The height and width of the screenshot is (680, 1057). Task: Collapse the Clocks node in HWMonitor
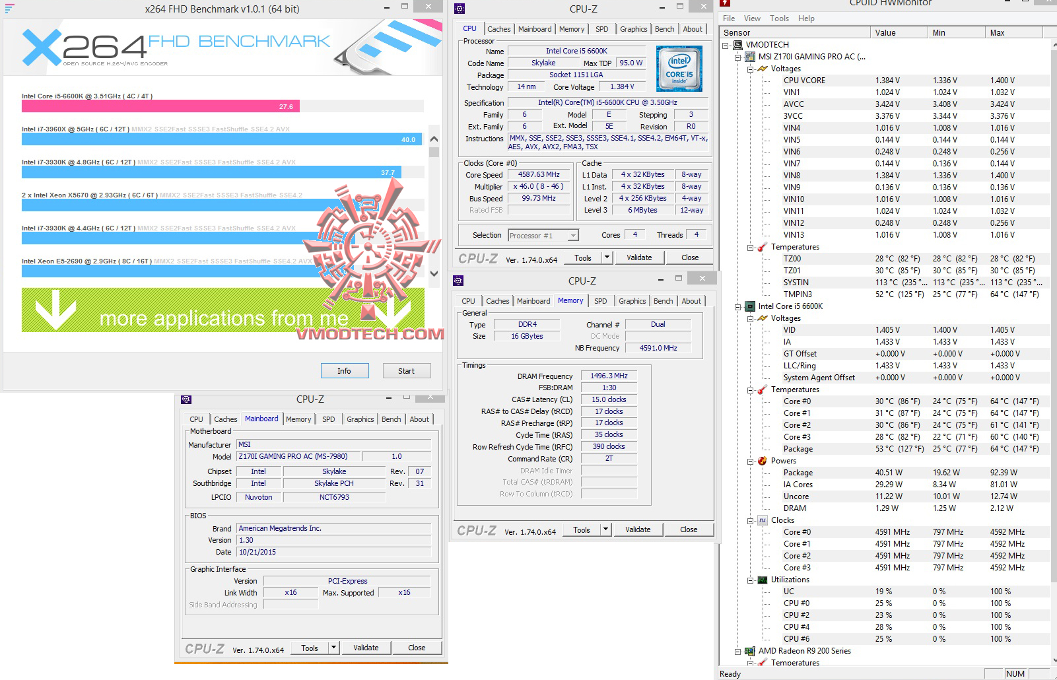pos(751,521)
